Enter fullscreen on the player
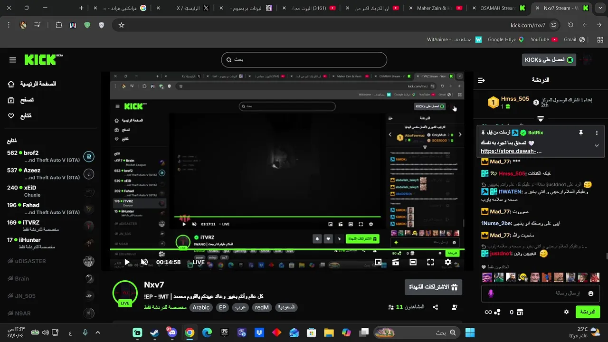The image size is (608, 342). 430,262
